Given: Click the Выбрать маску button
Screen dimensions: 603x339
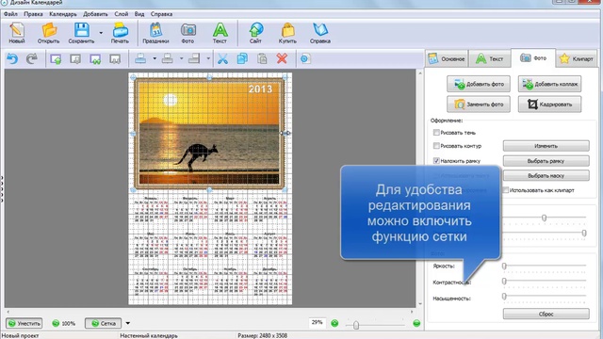Looking at the screenshot, I should 546,176.
